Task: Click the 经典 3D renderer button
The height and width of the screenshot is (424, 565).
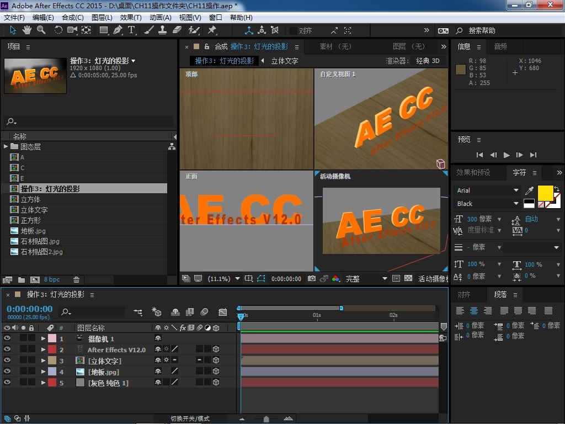Action: click(x=428, y=61)
